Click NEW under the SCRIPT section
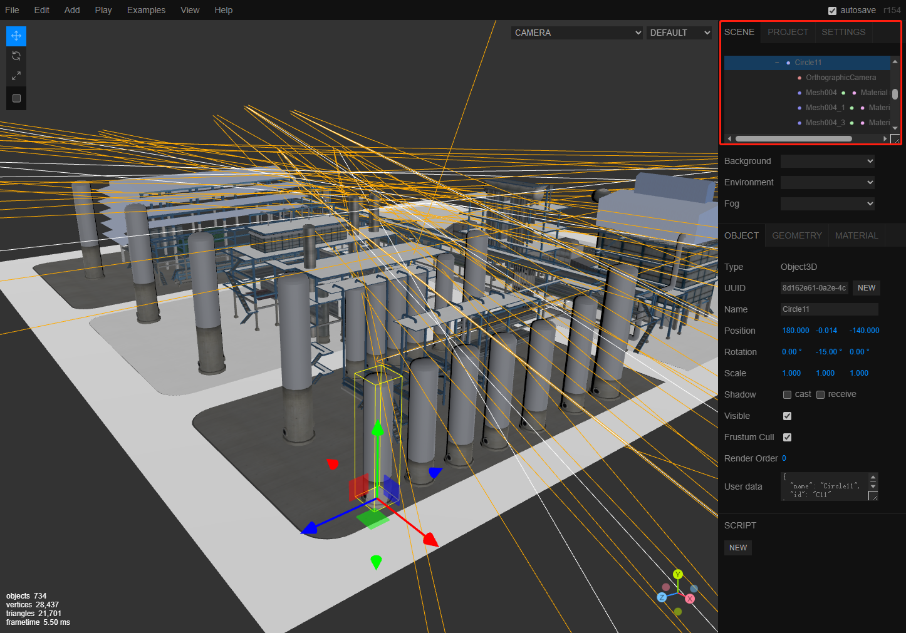906x633 pixels. 737,548
